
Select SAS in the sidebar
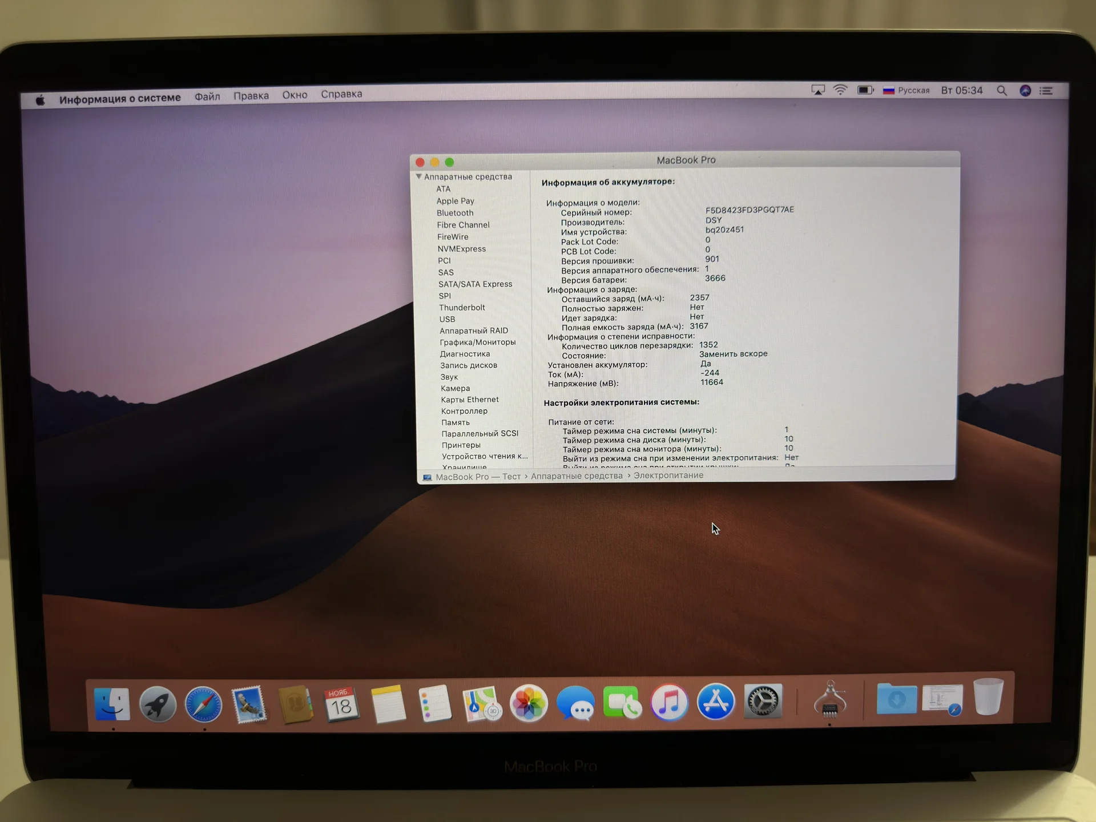point(446,273)
